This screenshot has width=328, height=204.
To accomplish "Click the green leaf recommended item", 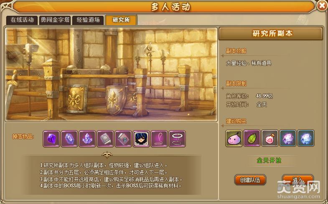I will pos(252,138).
